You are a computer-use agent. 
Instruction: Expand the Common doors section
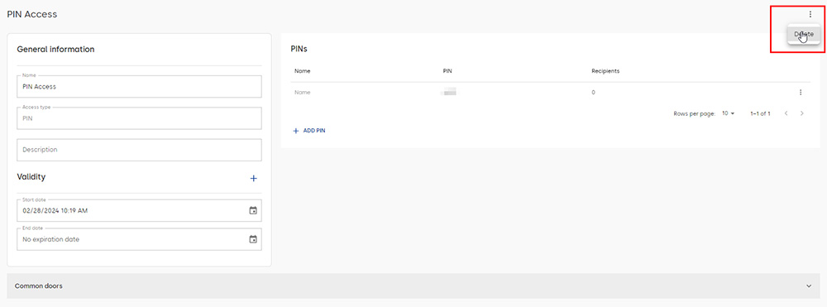[x=413, y=286]
